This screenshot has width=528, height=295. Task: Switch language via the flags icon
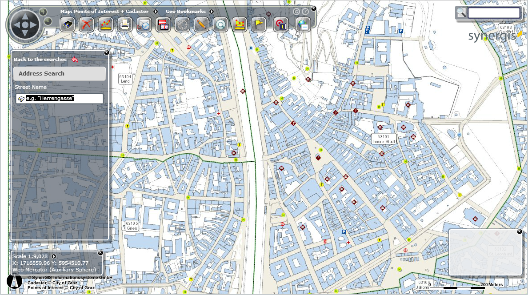[163, 24]
